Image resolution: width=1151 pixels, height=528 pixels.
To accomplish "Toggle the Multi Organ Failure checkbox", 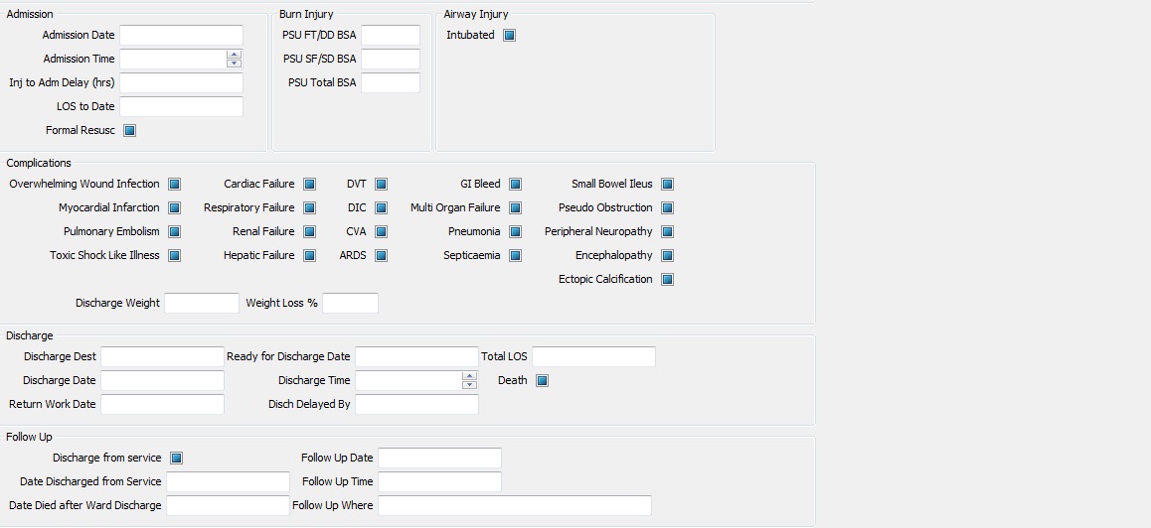I will pos(515,208).
